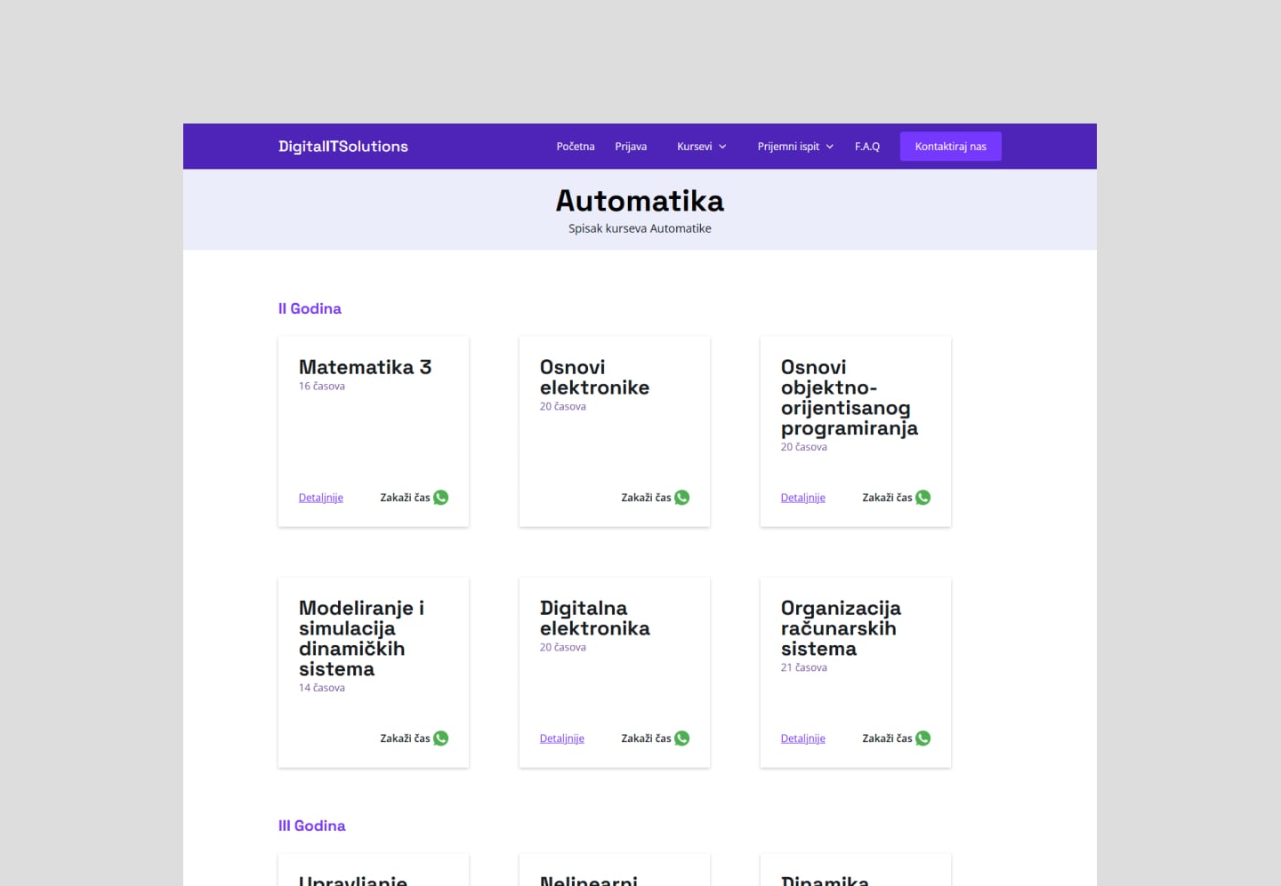Open Detaljnije link for Digitalna elektronika

click(562, 738)
